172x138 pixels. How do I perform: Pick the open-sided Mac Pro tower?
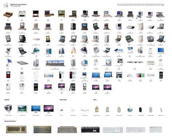pos(119,75)
